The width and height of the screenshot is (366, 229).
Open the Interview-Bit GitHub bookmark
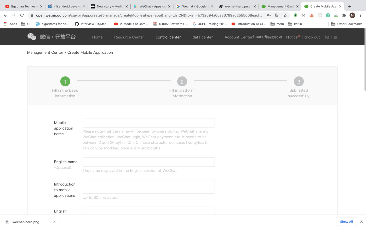point(91,24)
